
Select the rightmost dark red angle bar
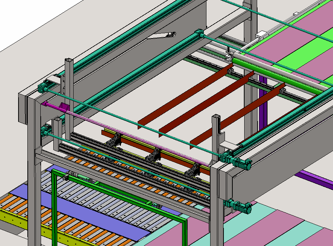pyautogui.click(x=237, y=115)
